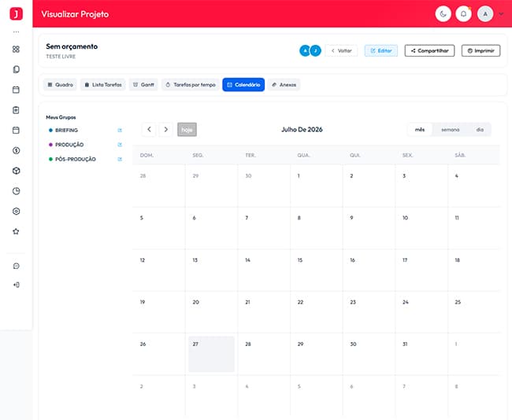Screen dimensions: 512x420
Task: Click the Hoje today button
Action: pyautogui.click(x=187, y=130)
